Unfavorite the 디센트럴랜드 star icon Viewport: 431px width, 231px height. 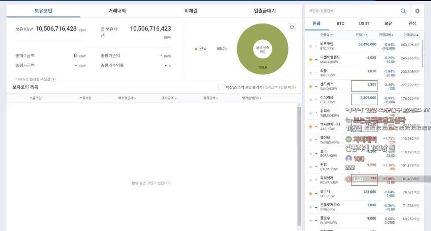coord(310,59)
